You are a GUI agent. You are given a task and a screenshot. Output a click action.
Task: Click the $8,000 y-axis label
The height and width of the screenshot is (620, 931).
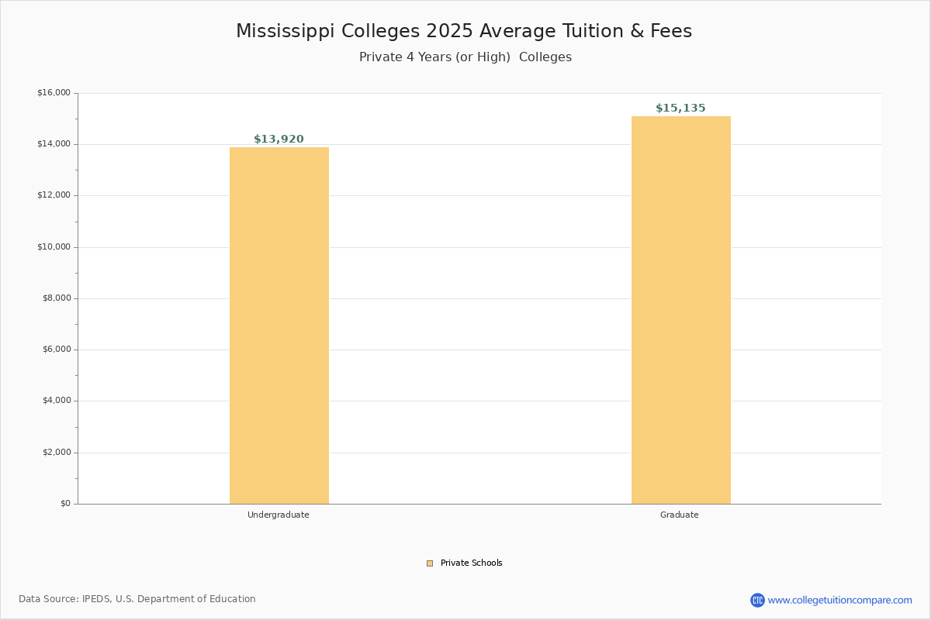click(55, 298)
